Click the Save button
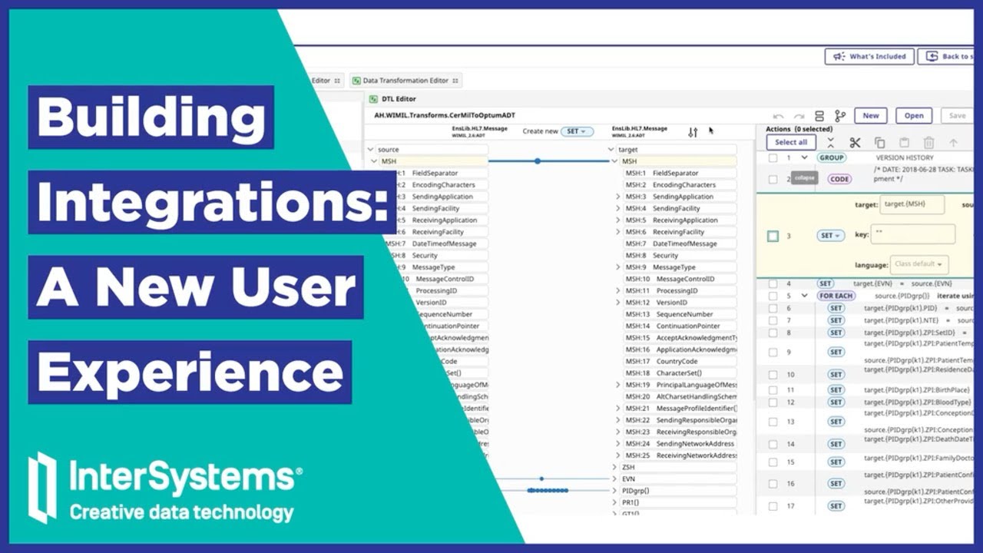Viewport: 983px width, 553px height. tap(957, 116)
